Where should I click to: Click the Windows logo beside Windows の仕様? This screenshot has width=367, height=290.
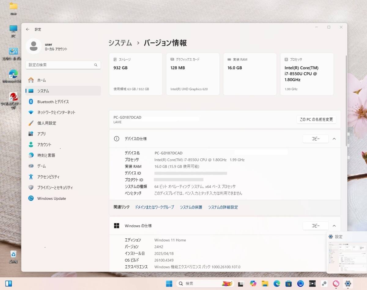[x=117, y=226]
